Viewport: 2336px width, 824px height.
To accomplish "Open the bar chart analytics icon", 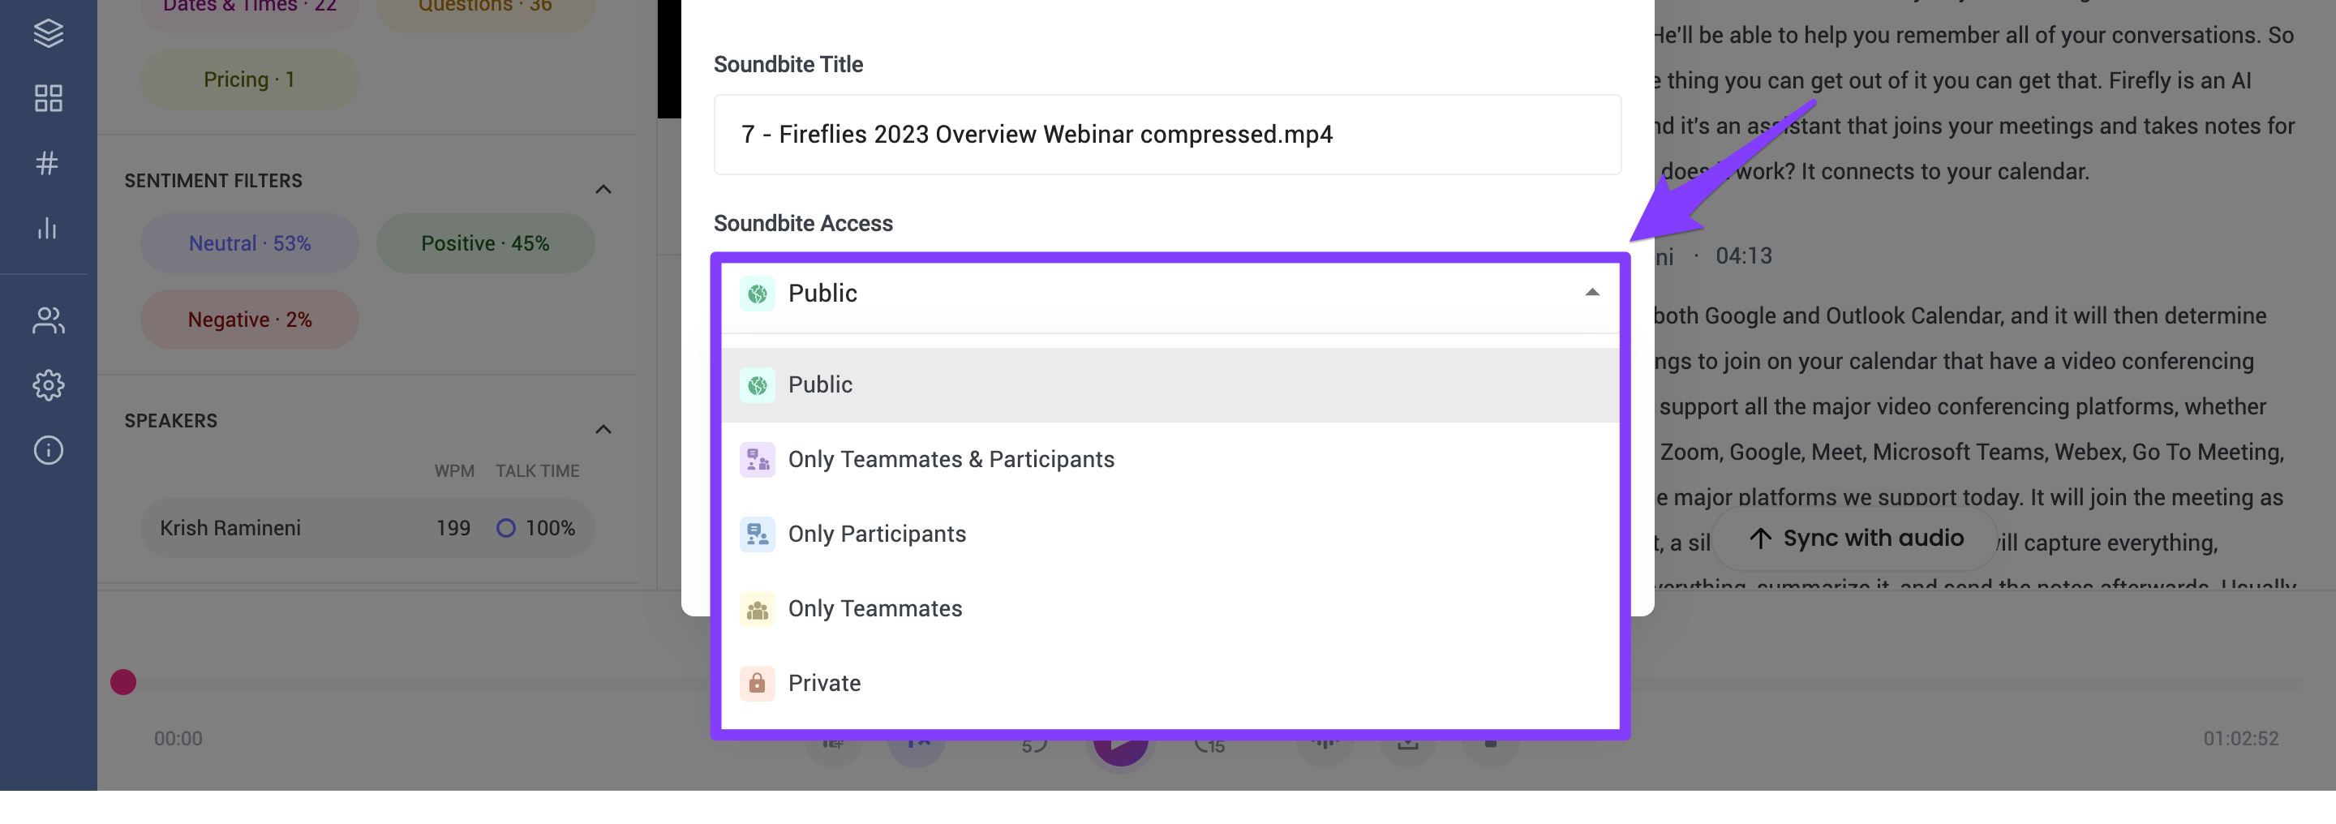I will pos(47,229).
